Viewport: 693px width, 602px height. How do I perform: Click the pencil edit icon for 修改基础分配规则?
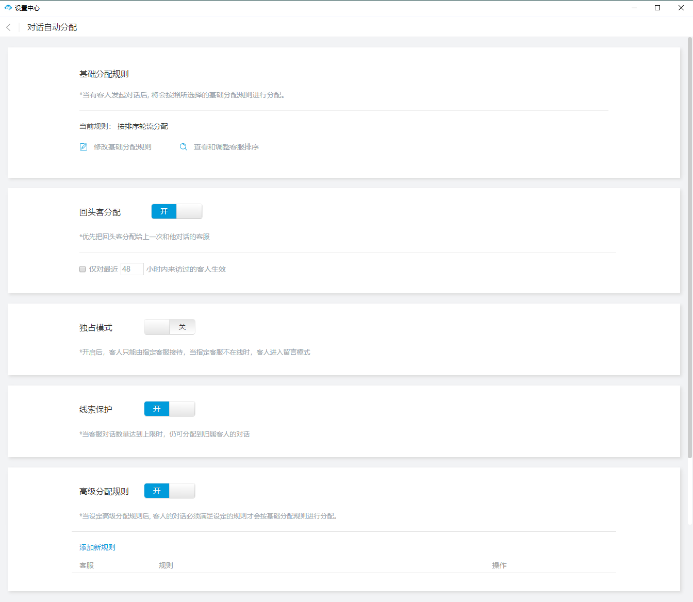coord(84,147)
